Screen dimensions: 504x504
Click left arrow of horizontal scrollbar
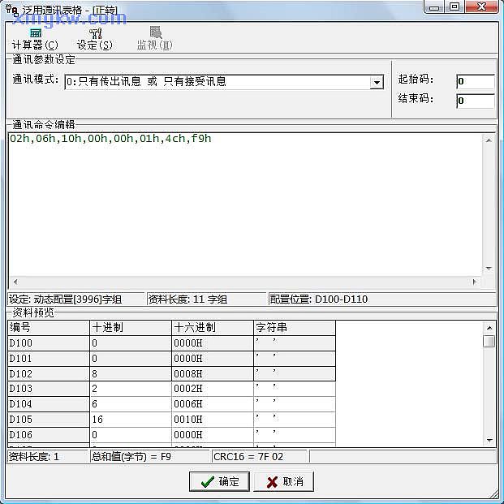15,282
